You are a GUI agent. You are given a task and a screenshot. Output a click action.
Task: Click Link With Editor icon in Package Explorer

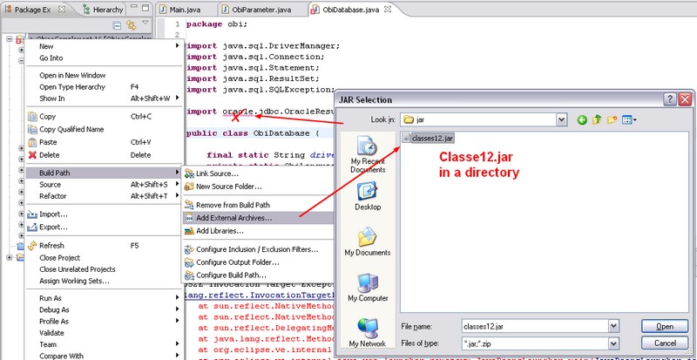click(x=132, y=25)
